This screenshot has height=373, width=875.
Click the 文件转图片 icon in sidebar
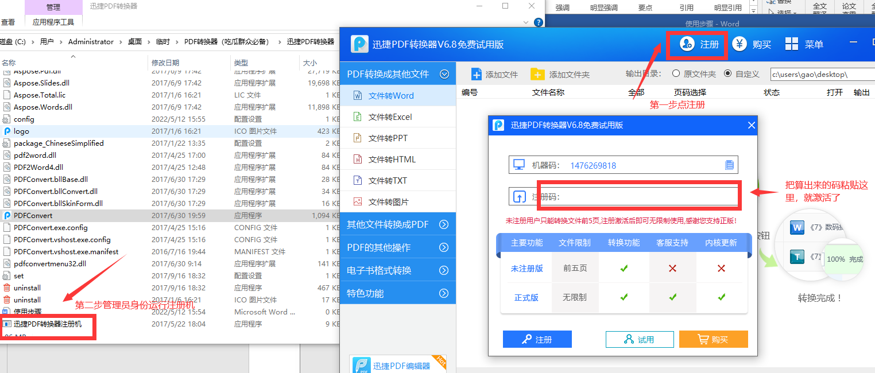[x=357, y=201]
